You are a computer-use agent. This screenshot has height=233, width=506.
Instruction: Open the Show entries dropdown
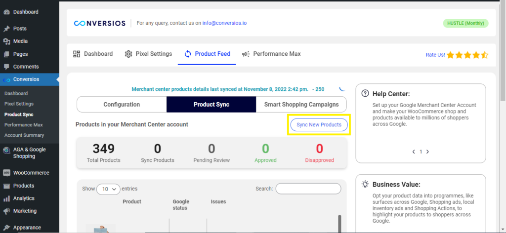point(108,189)
